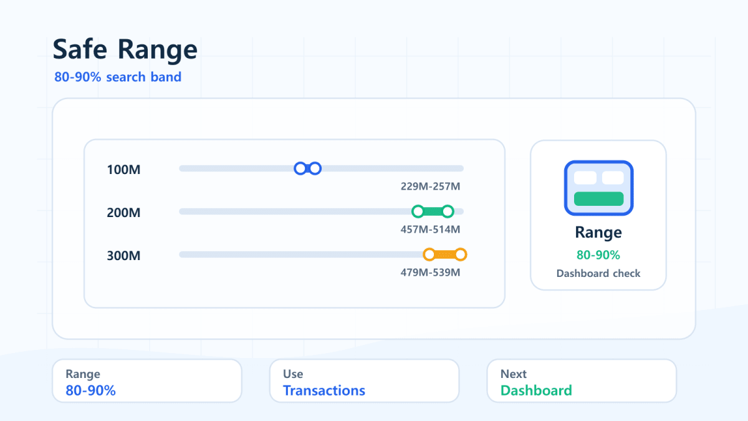Open the Next Dashboard card
This screenshot has width=748, height=421.
coord(582,381)
